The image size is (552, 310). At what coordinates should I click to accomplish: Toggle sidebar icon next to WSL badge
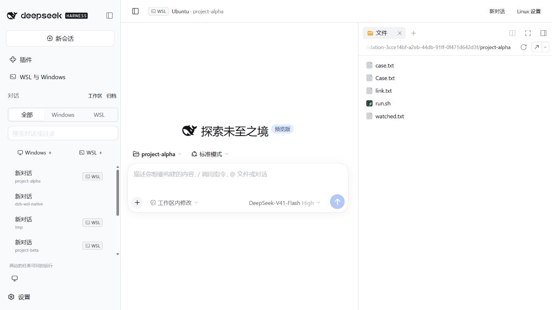coord(135,11)
